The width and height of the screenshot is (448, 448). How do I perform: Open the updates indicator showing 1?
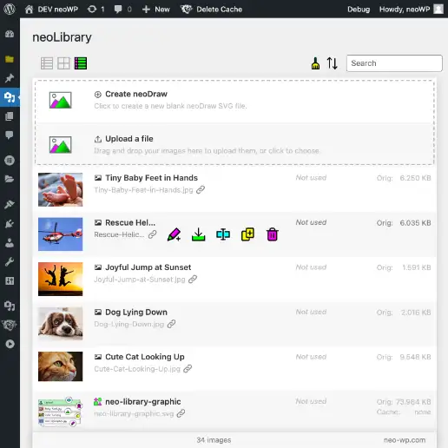coord(96,10)
